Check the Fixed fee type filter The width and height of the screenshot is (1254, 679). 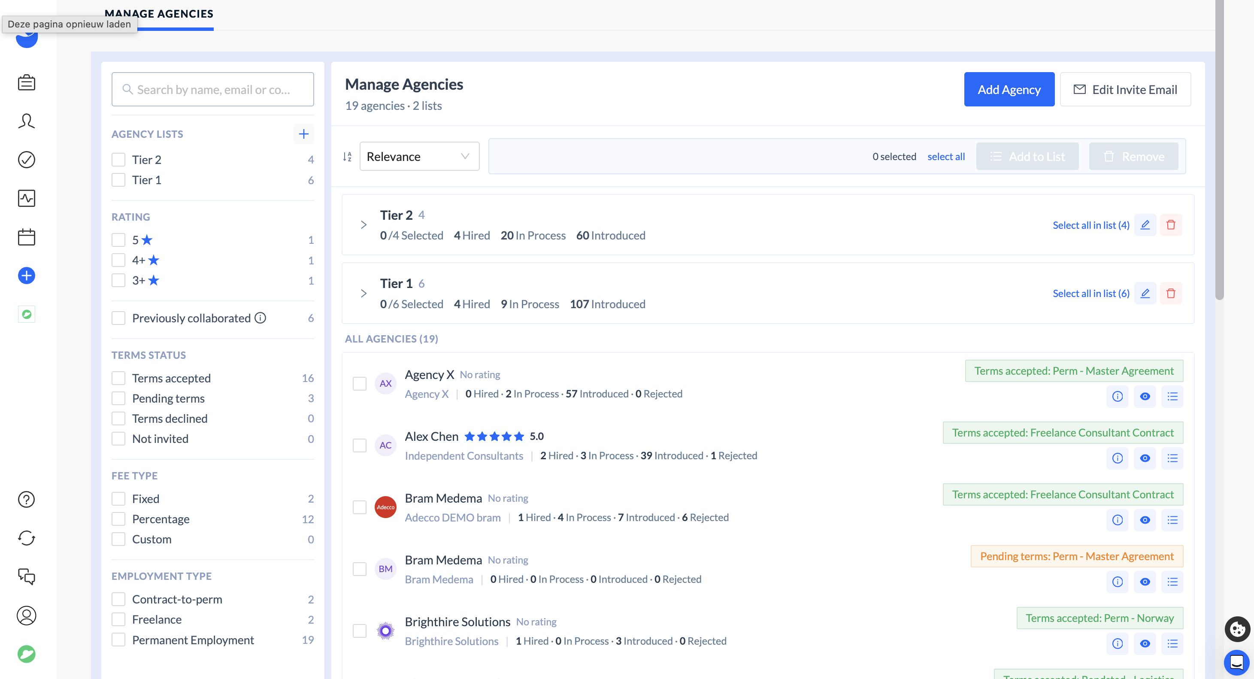pos(118,499)
